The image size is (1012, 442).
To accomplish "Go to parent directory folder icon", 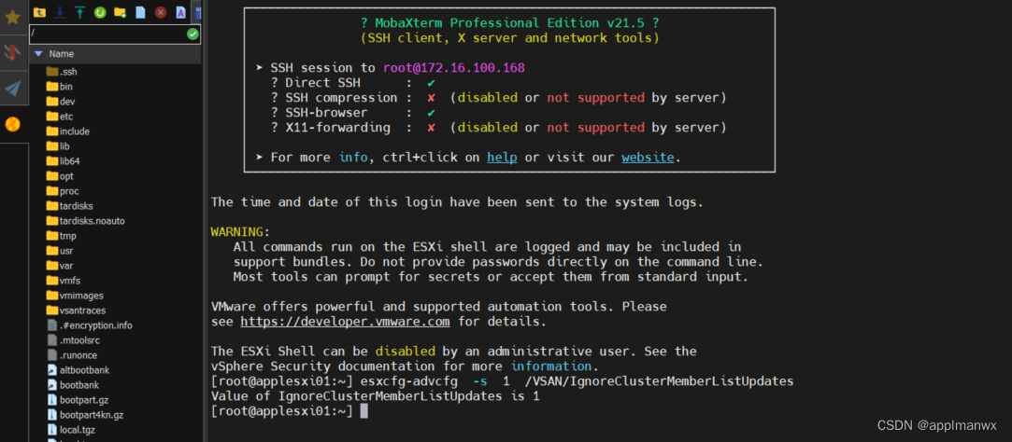I will [x=40, y=11].
